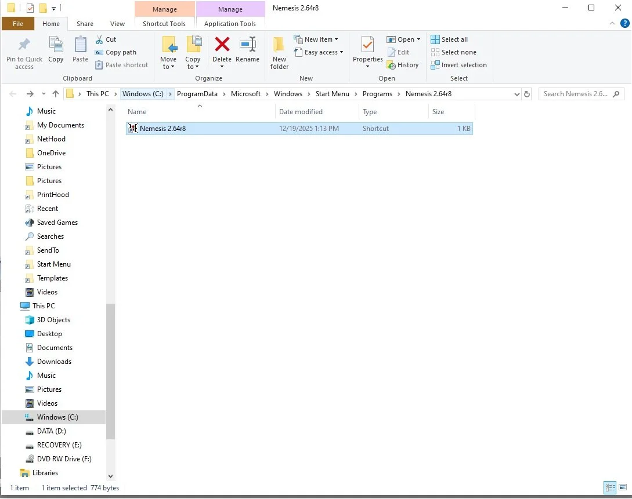Select RECOVERY (E:) drive

59,445
